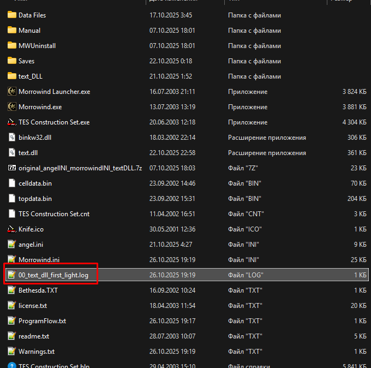Select the ProgramFlow.txt file

click(42, 321)
